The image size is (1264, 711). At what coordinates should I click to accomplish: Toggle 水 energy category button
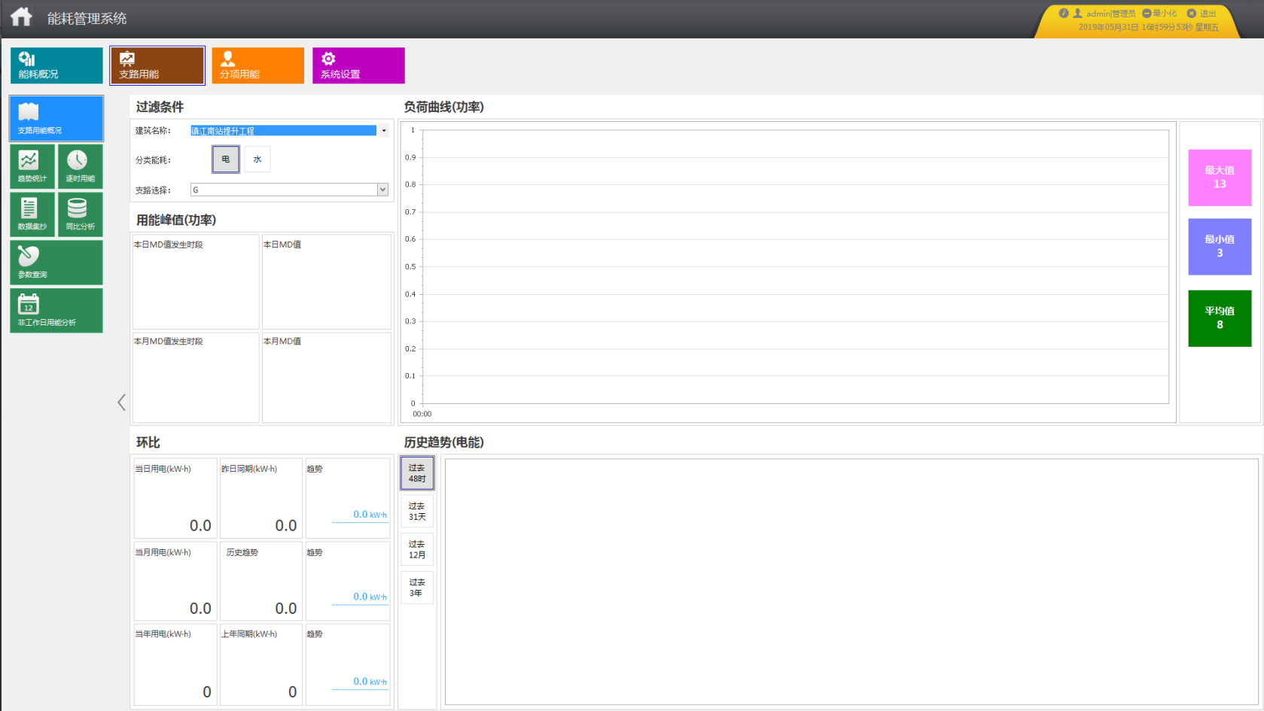[x=257, y=160]
